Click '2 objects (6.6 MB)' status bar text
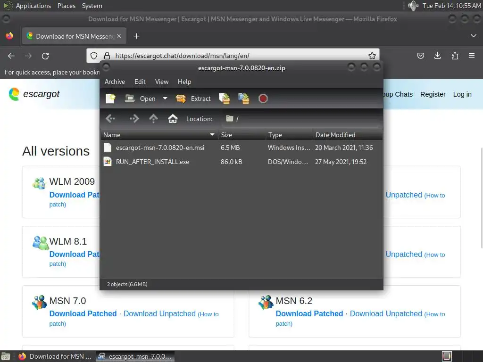 (127, 284)
